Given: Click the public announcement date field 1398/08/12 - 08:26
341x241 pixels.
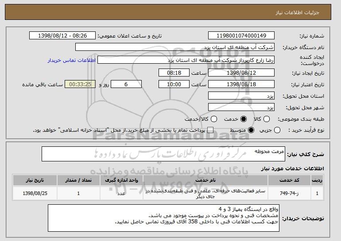Looking at the screenshot, I should (x=62, y=36).
